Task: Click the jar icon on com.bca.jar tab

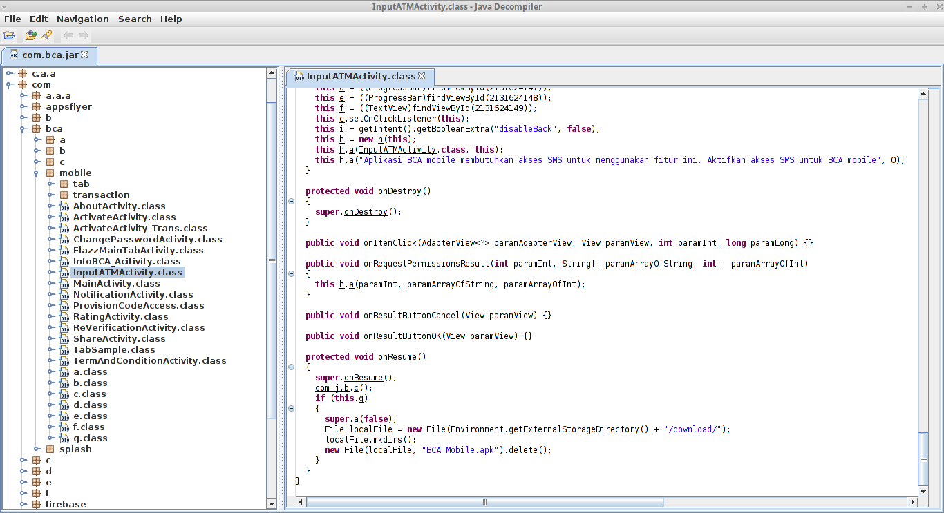Action: tap(14, 55)
